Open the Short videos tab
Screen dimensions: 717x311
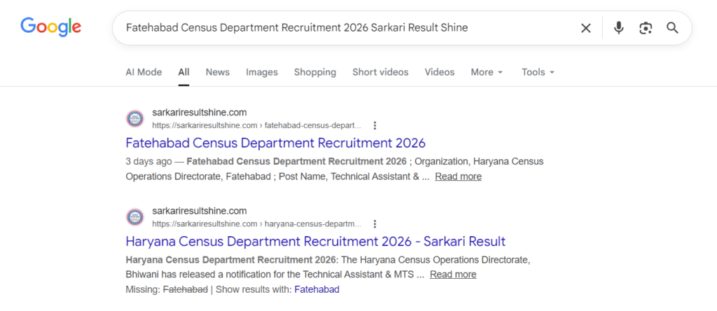[380, 72]
